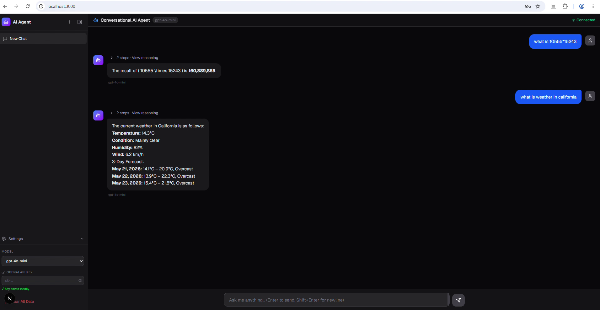Click the 'May 22, 2026' forecast line
The width and height of the screenshot is (600, 310).
pos(153,176)
